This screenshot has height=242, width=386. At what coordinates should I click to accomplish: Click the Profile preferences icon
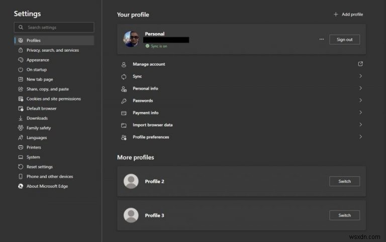point(124,138)
